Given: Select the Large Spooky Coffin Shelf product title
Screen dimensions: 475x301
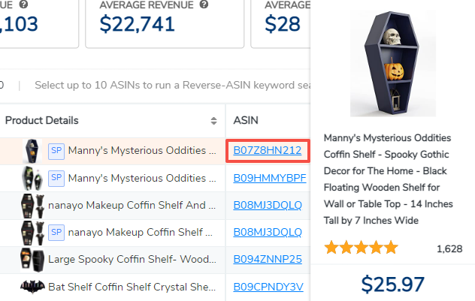Looking at the screenshot, I should coord(132,259).
